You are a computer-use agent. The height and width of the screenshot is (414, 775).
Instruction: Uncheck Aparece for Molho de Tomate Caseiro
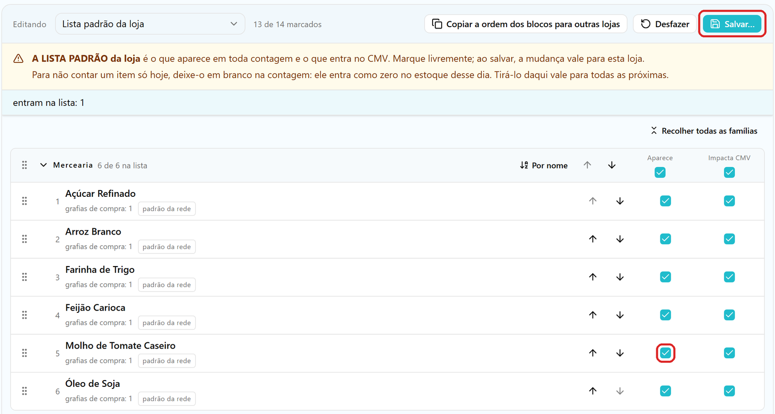666,353
